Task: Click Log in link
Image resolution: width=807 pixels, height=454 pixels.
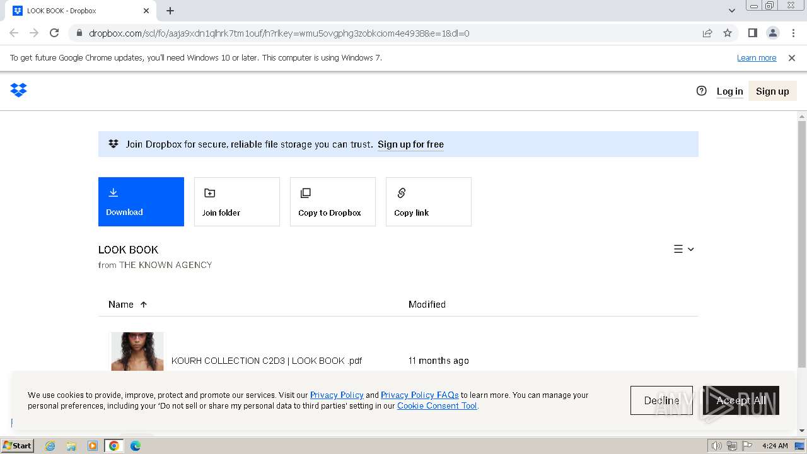Action: [729, 91]
